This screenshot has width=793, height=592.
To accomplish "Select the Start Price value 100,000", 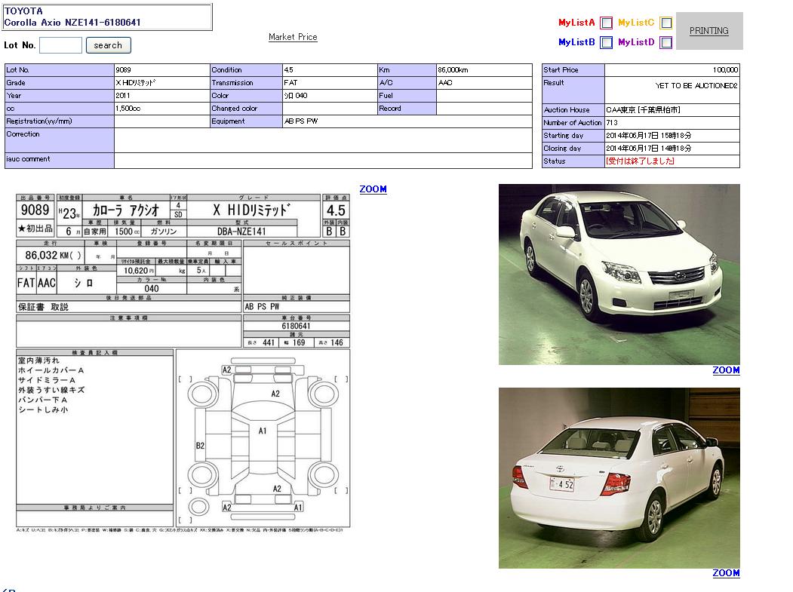I will pyautogui.click(x=672, y=70).
